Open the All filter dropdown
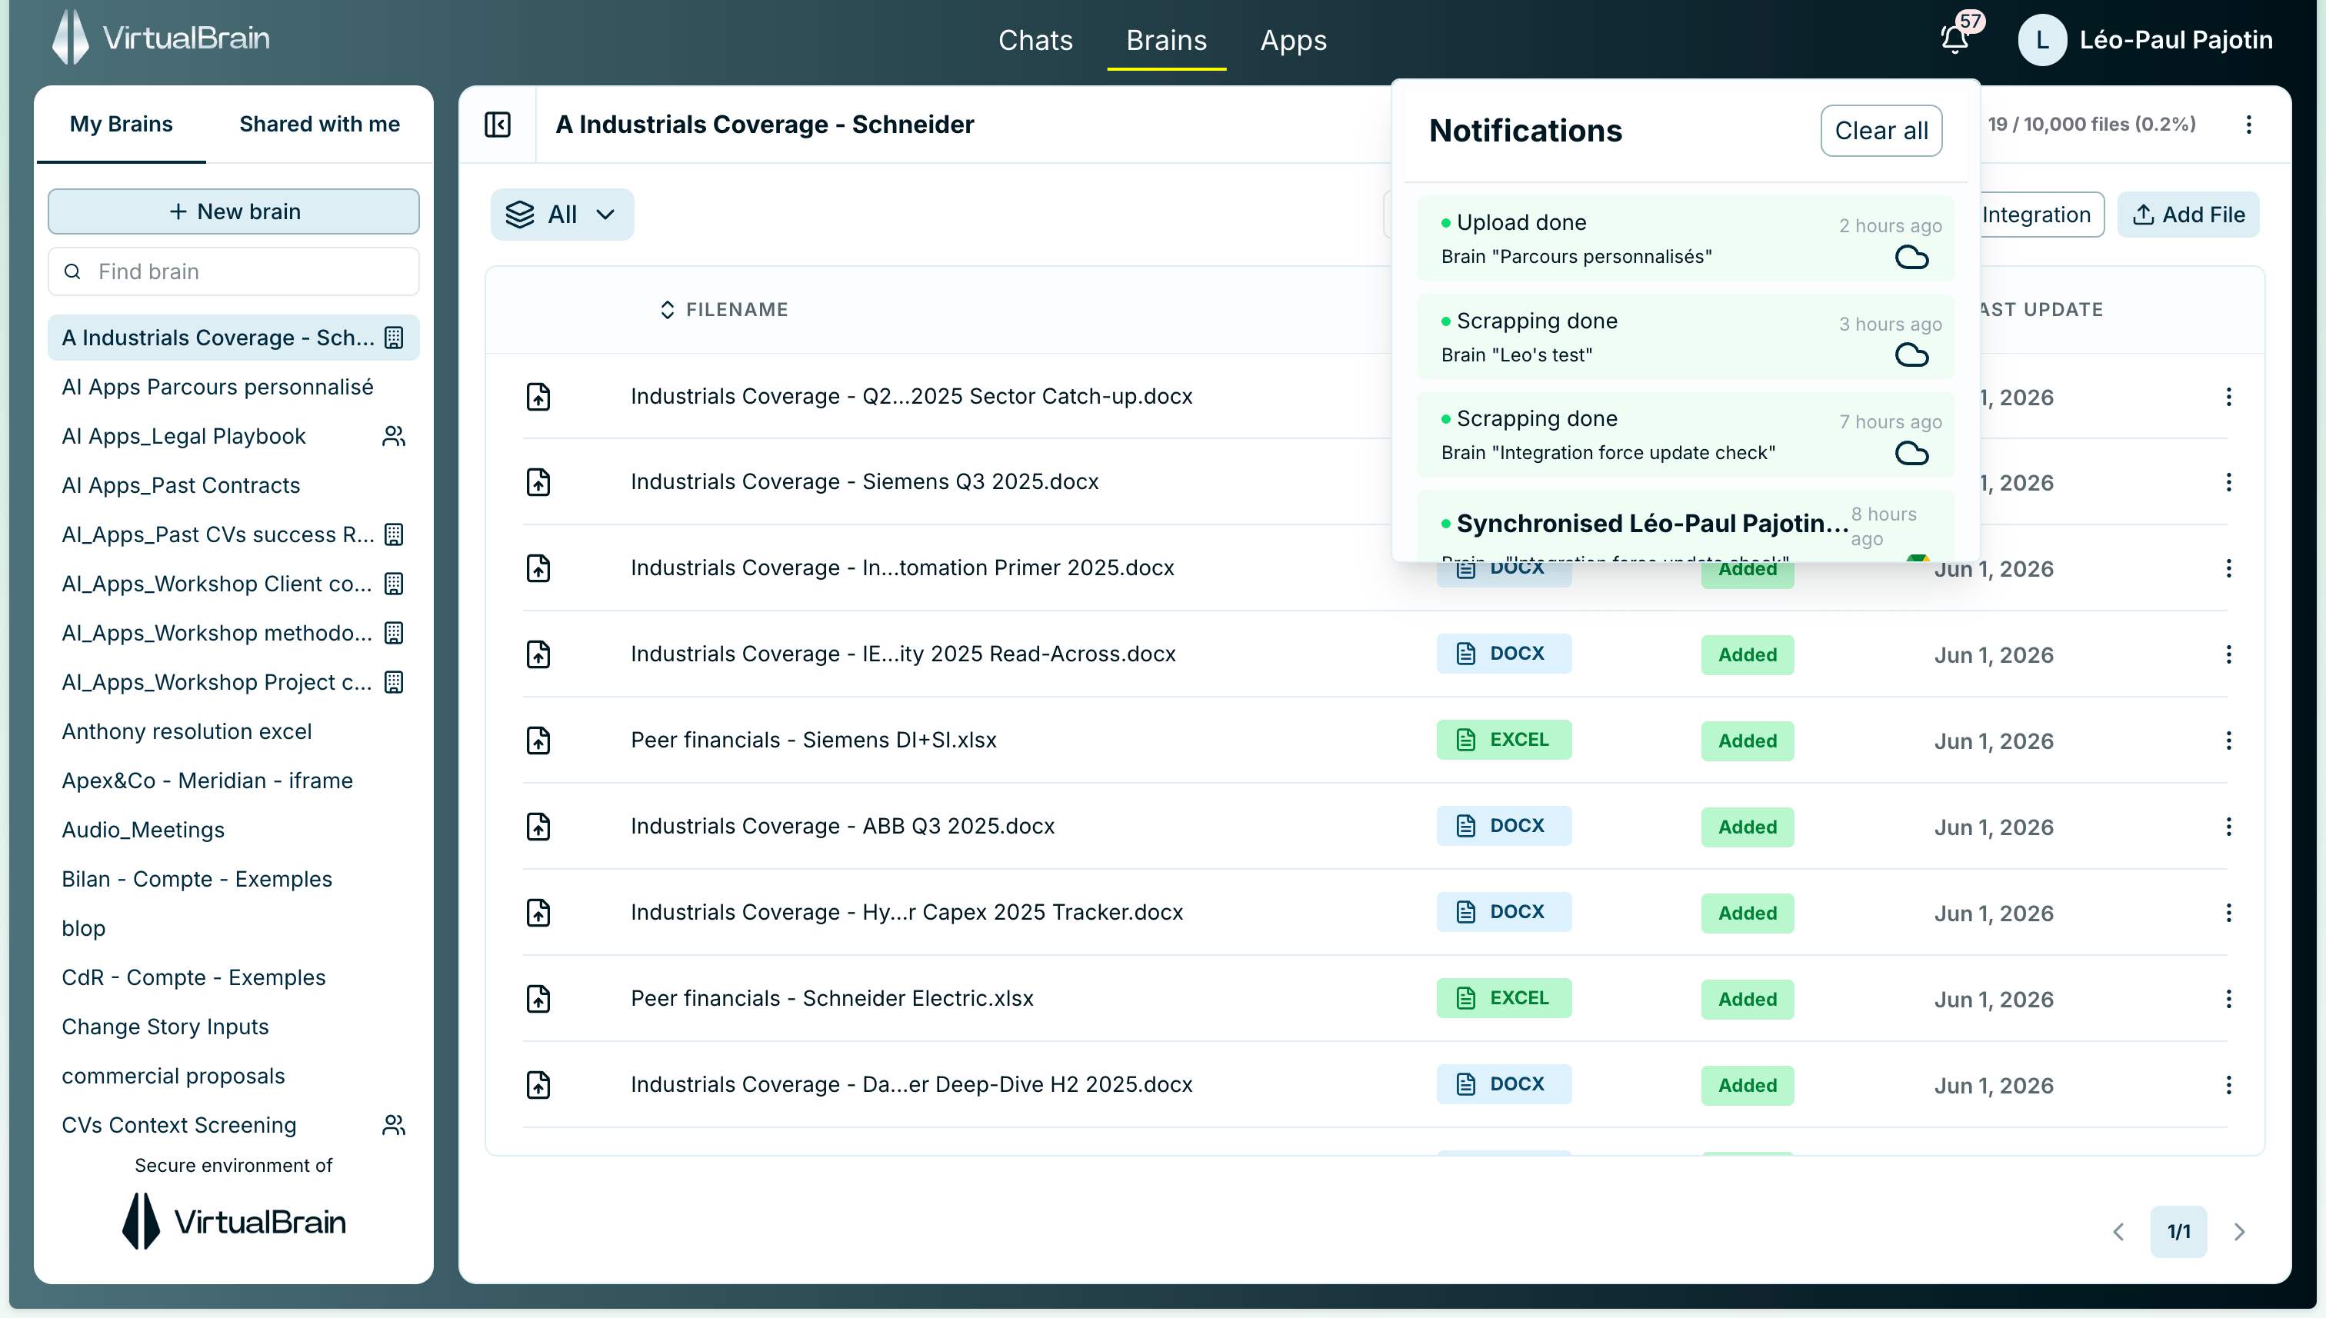 562,215
